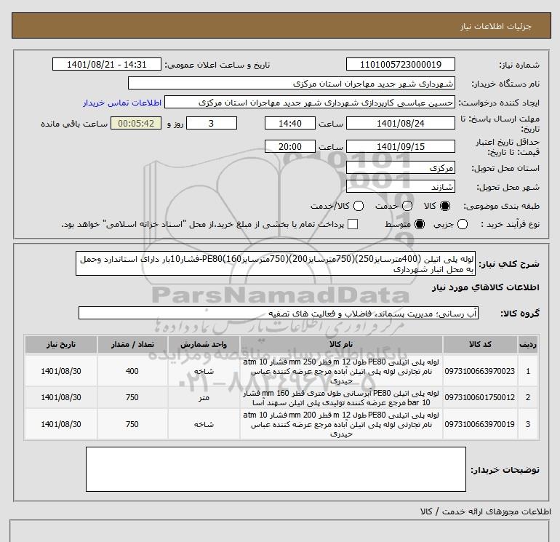Click the گروه کالا field

(x=279, y=314)
